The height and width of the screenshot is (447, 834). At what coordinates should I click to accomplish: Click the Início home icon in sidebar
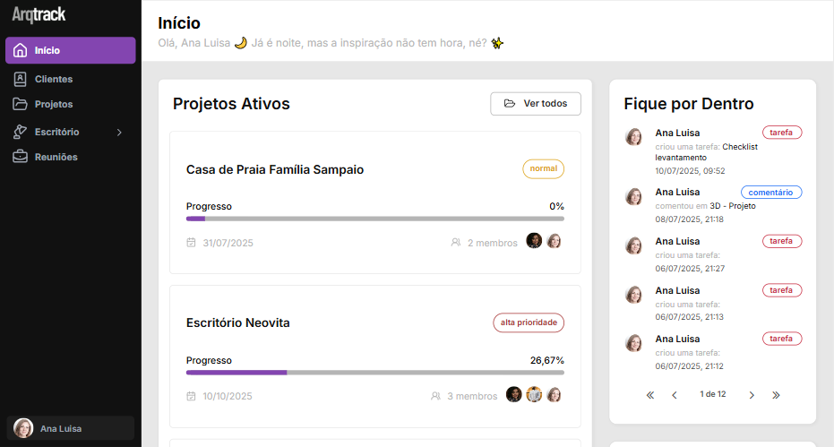[21, 50]
